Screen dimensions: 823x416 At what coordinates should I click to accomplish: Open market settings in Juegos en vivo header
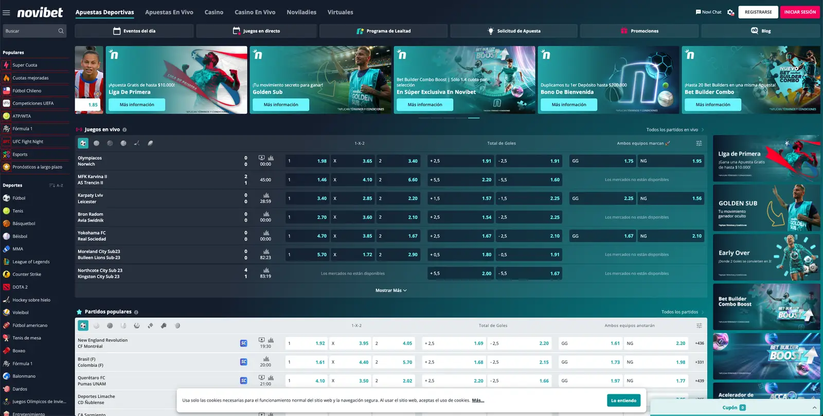699,143
